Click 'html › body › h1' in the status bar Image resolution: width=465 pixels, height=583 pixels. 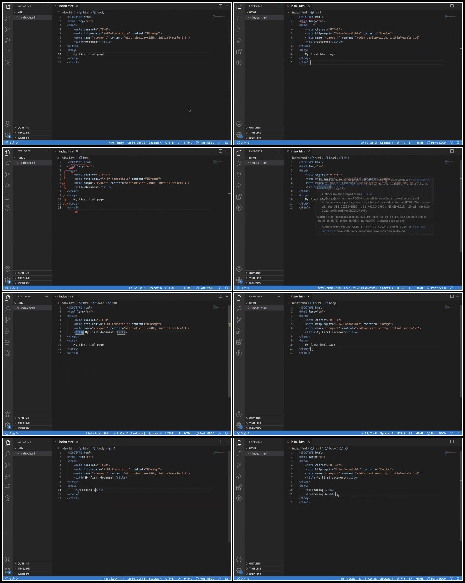tap(113, 578)
